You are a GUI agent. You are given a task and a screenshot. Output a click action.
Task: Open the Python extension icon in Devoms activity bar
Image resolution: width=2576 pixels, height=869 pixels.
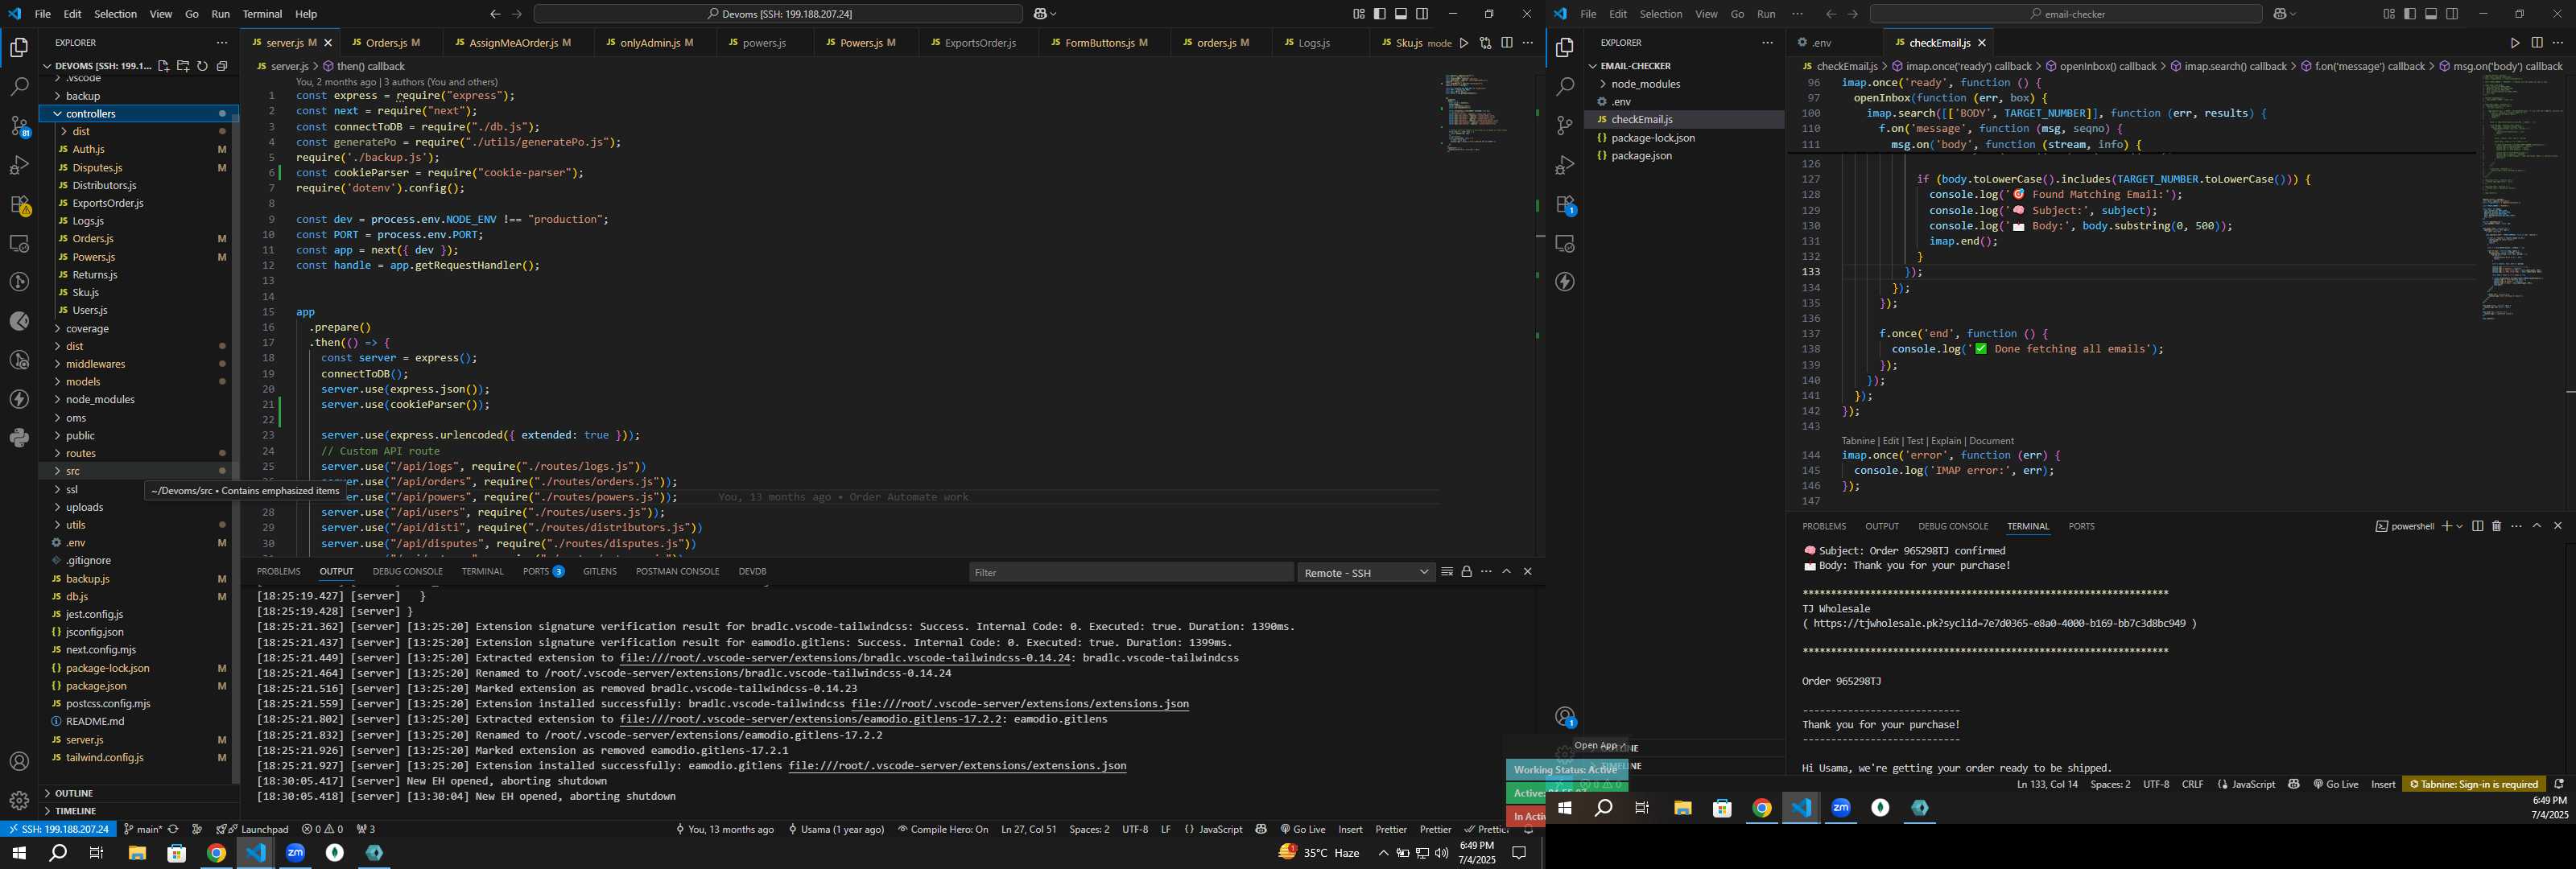(x=19, y=437)
